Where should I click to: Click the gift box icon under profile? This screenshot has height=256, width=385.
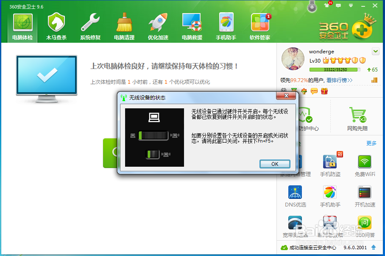click(x=324, y=91)
